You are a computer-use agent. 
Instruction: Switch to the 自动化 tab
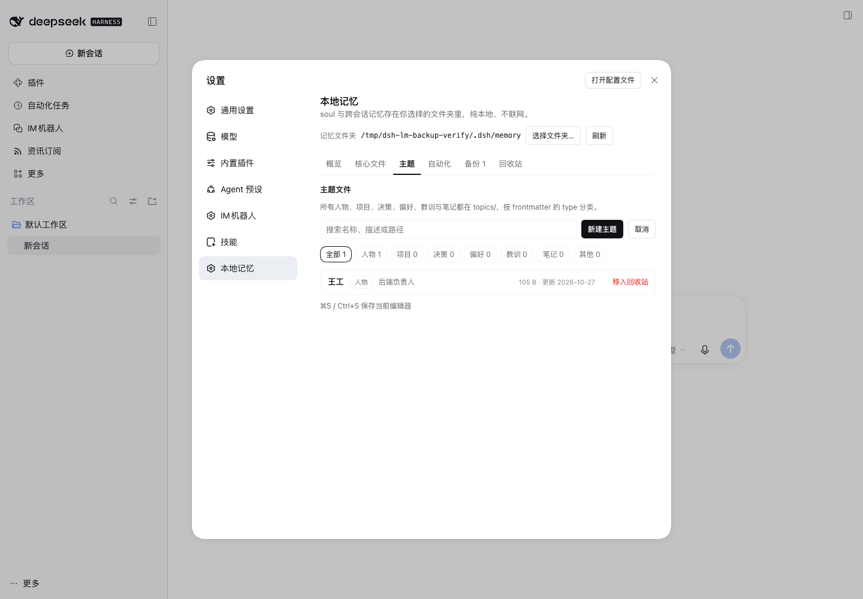[x=439, y=164]
